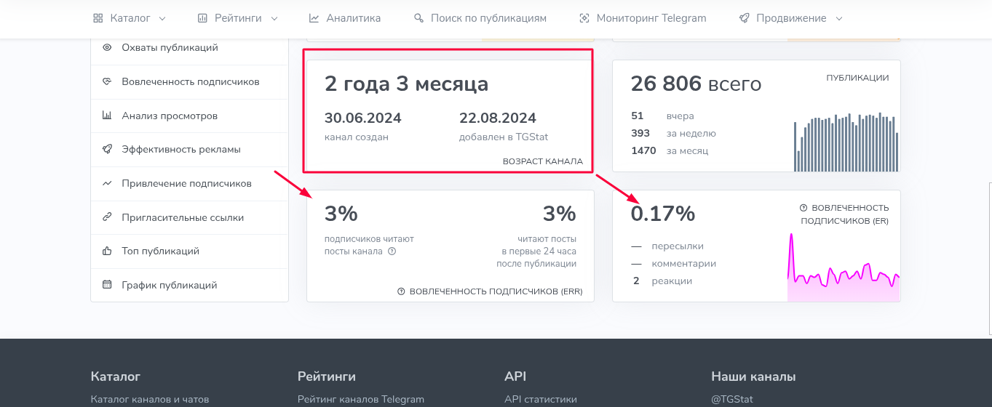Click the Поиск по публикациям search icon
Screen dimensions: 992x407
(418, 18)
